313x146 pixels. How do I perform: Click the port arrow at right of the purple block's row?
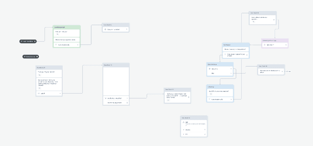tap(286, 45)
